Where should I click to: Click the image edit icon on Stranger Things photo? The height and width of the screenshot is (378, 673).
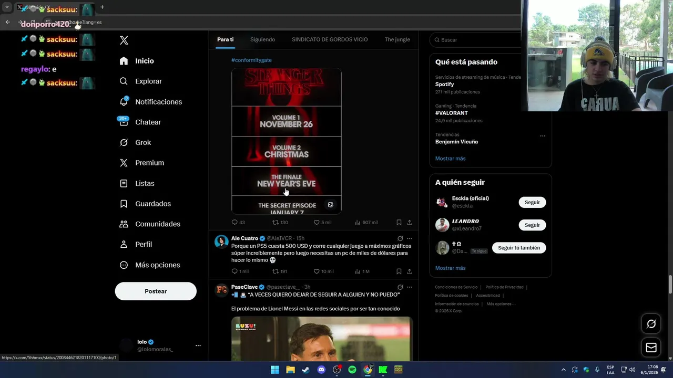(x=330, y=205)
